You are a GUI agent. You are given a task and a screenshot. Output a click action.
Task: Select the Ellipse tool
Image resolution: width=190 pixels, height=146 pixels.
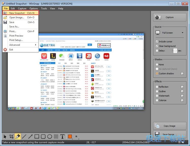point(50,137)
